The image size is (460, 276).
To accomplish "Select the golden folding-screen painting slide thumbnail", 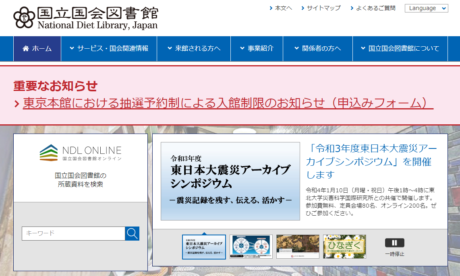I will pyautogui.click(x=298, y=247).
